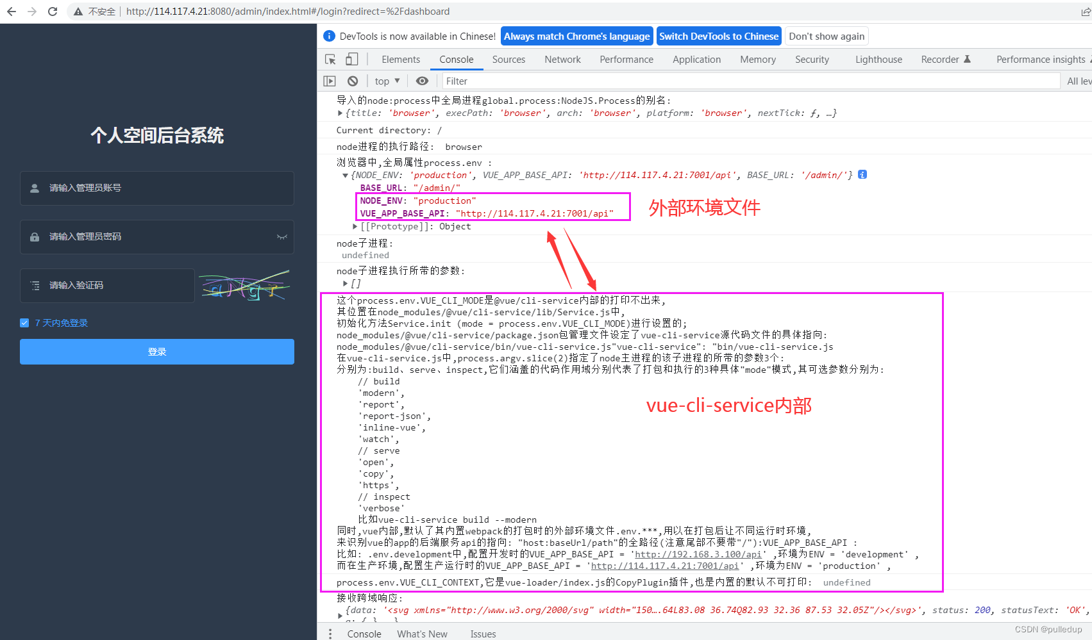Create a live expression with the eye icon
Viewport: 1092px width, 640px height.
click(422, 81)
